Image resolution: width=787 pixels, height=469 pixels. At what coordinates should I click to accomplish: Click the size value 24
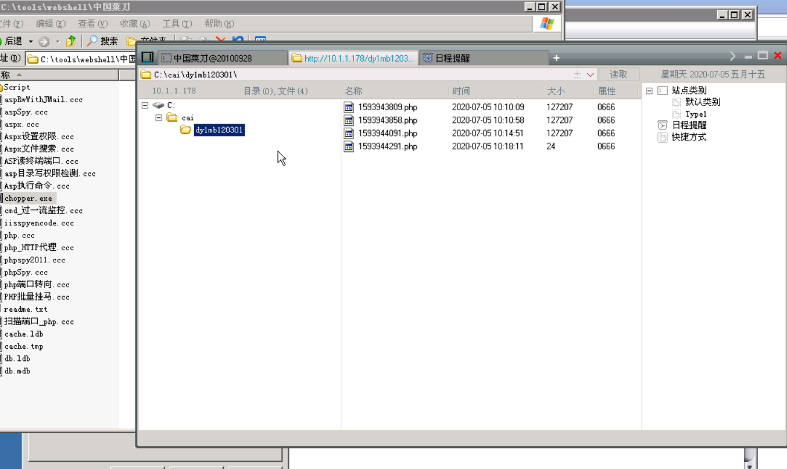[550, 146]
